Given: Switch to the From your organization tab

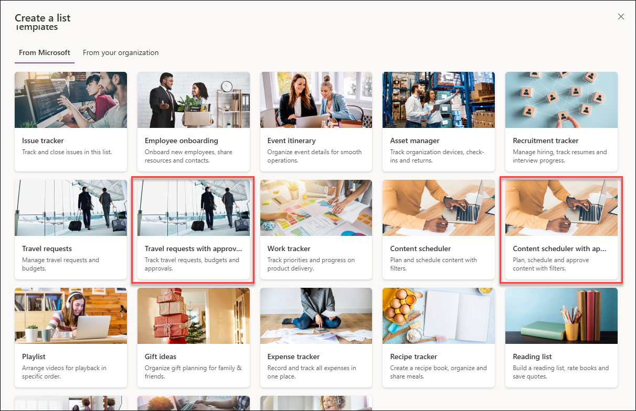Looking at the screenshot, I should click(121, 52).
